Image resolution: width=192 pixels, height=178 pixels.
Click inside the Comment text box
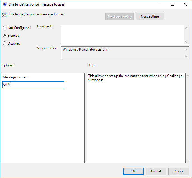pos(123,34)
